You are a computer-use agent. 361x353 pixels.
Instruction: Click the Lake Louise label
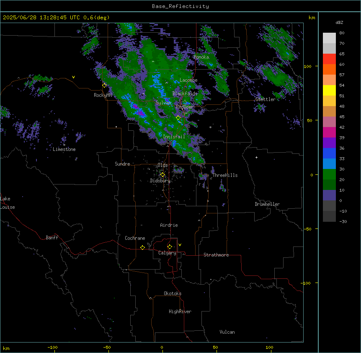pos(8,203)
